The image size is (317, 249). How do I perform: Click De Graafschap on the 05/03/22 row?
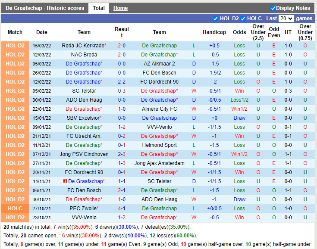84,64
